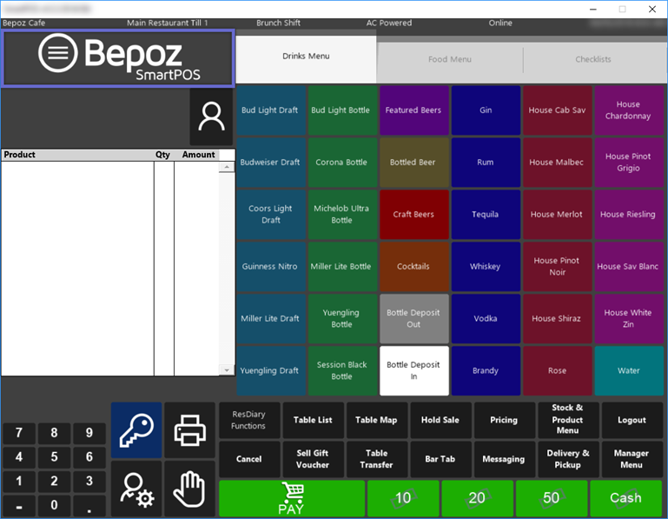668x519 pixels.
Task: Open the Checklists tab
Action: [592, 59]
